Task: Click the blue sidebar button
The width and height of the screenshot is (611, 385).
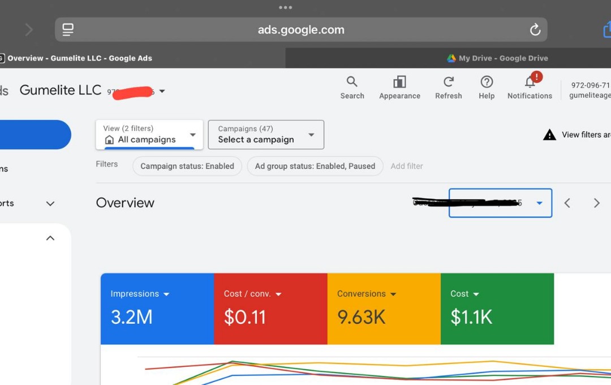Action: pos(35,135)
